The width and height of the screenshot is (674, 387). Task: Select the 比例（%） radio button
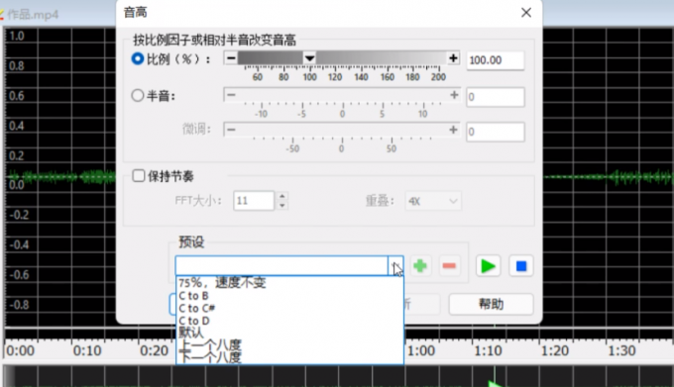(138, 58)
